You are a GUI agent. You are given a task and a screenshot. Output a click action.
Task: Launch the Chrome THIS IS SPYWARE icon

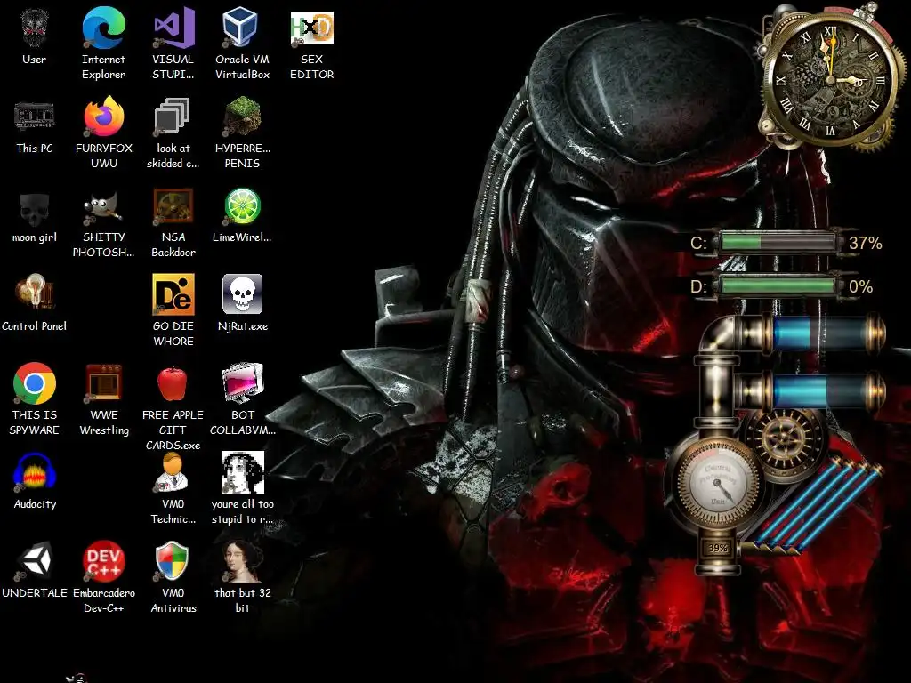click(35, 383)
